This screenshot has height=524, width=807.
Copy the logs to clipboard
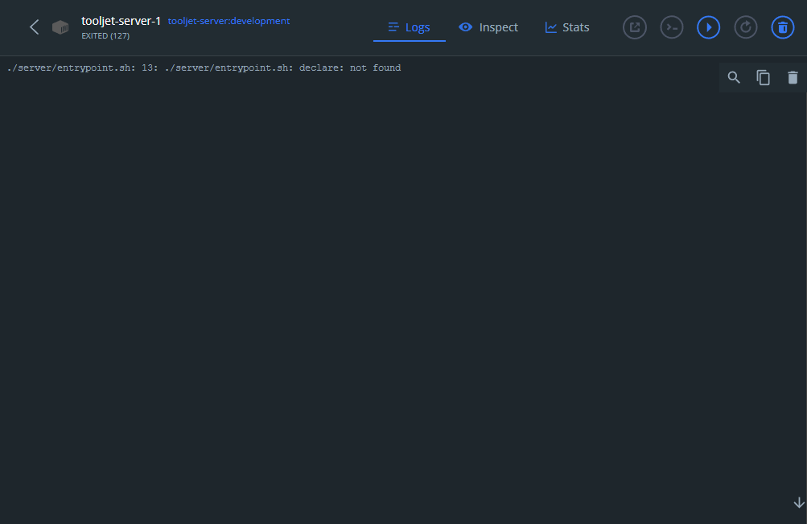(764, 78)
